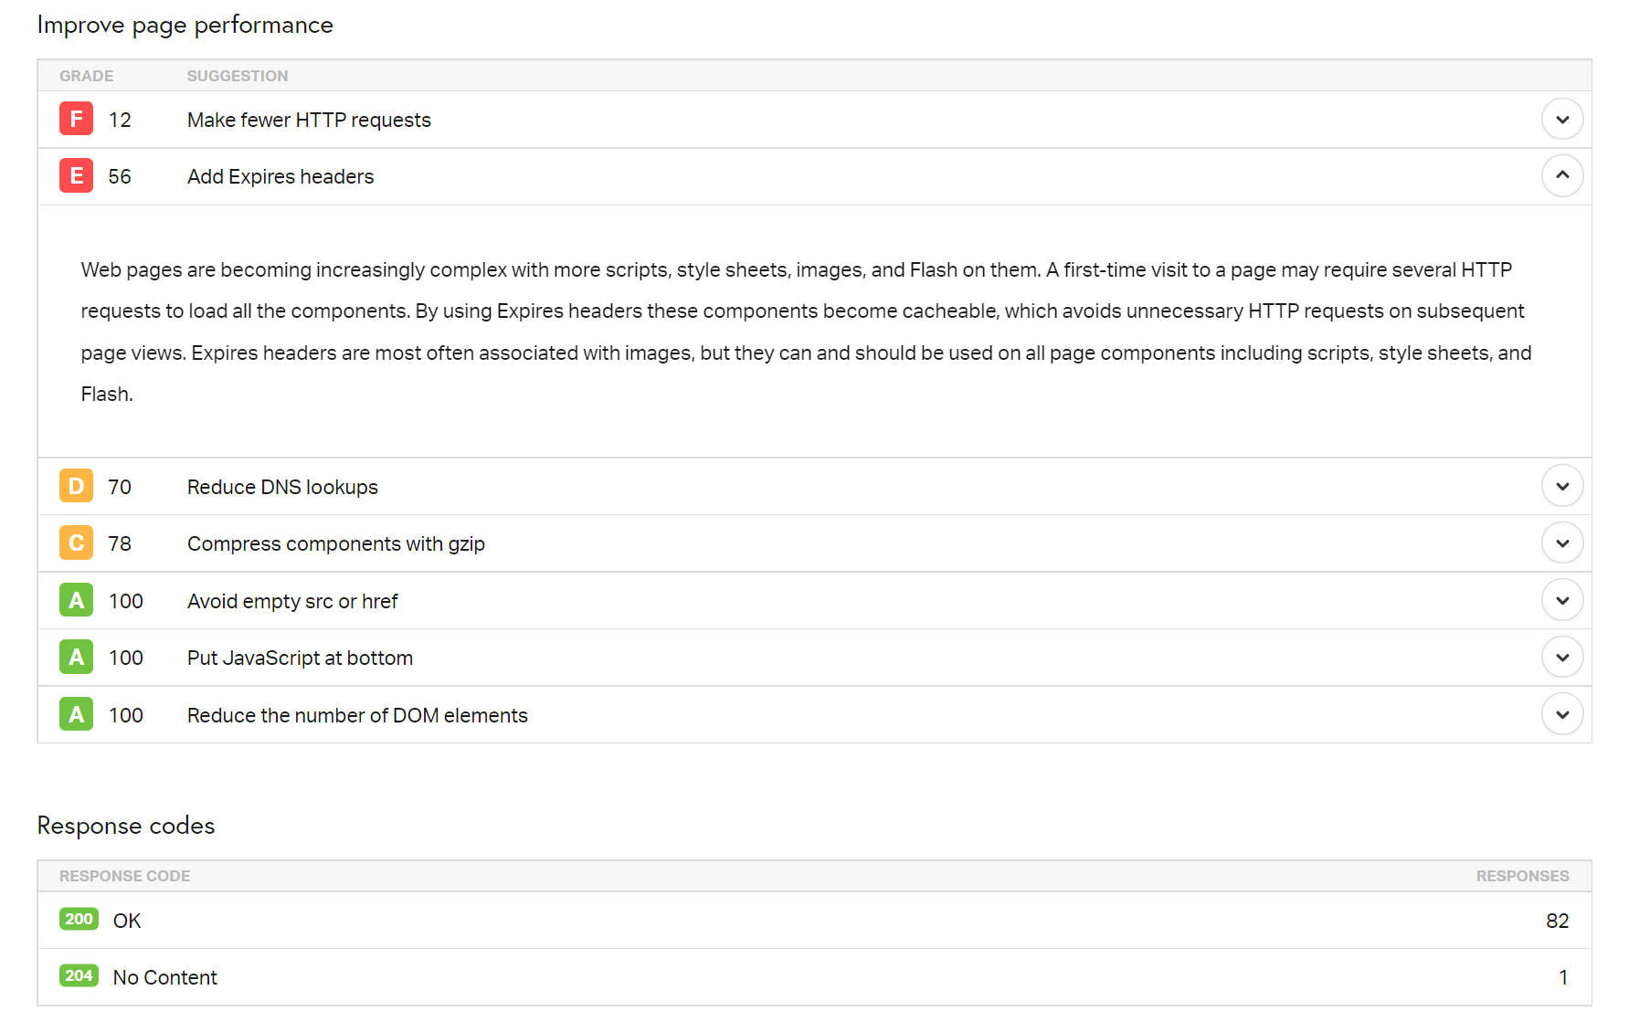
Task: Expand the Make fewer HTTP requests suggestion
Action: [1562, 119]
